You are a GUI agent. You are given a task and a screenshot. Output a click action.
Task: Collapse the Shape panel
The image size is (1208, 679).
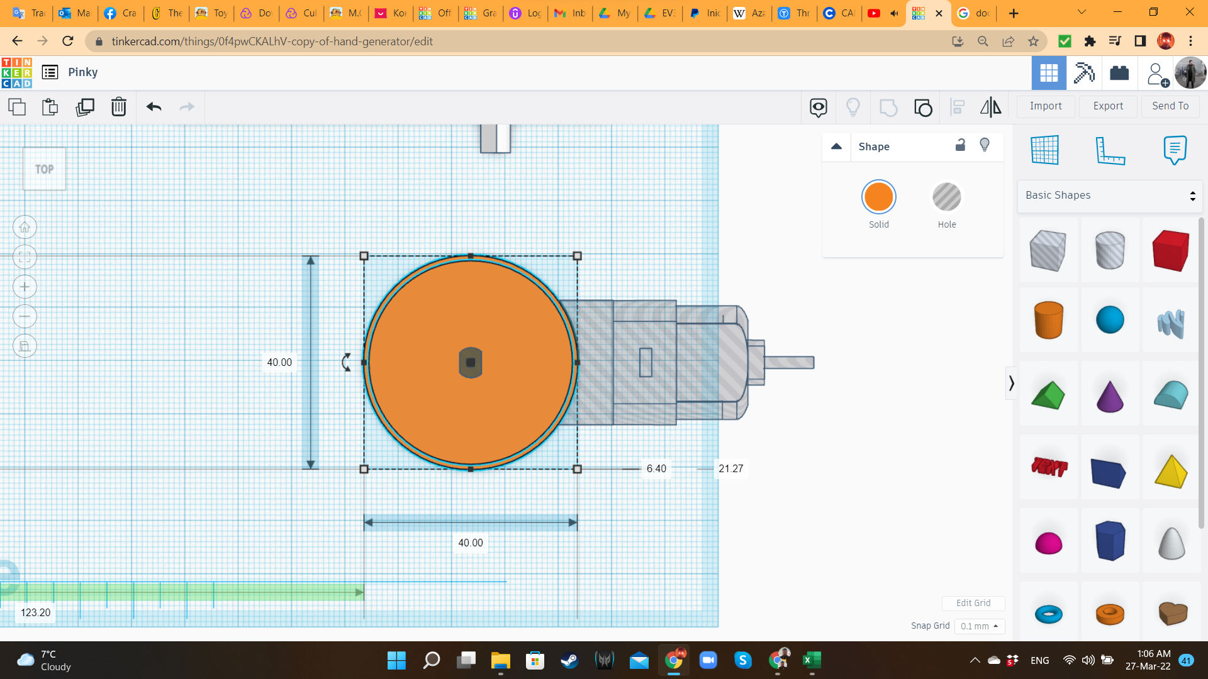tap(836, 146)
